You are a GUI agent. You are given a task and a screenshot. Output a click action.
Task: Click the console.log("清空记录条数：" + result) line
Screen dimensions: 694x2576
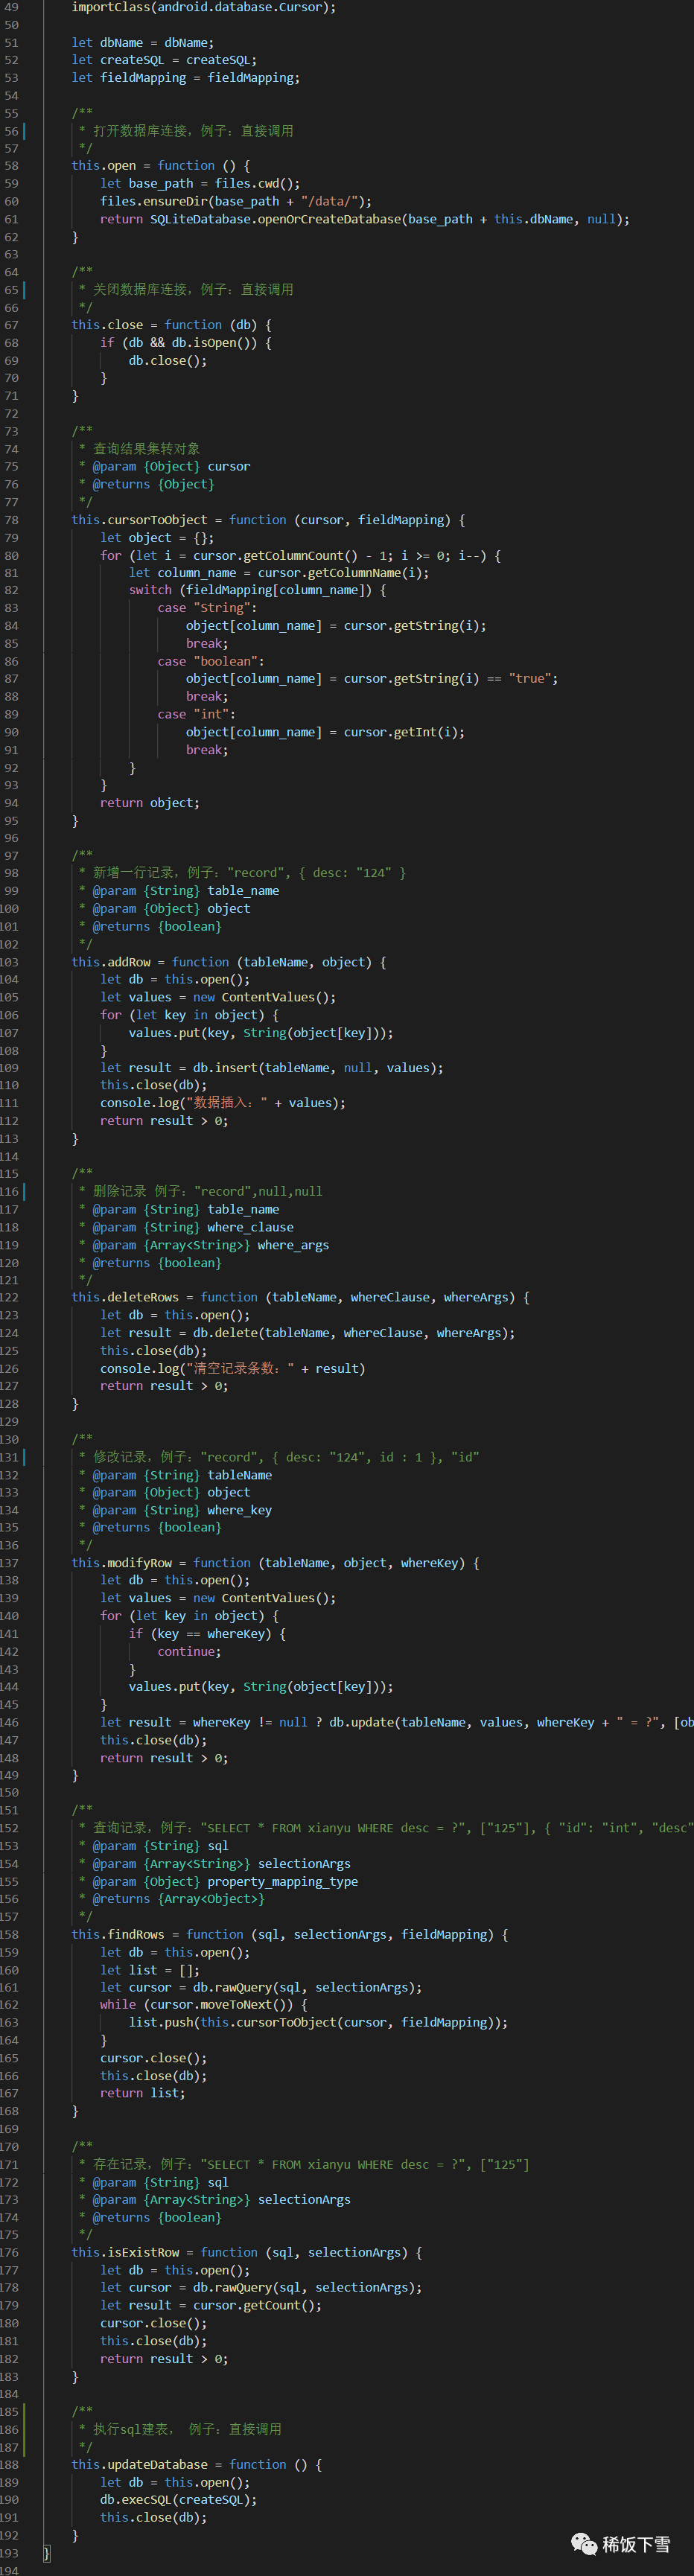tap(233, 1369)
